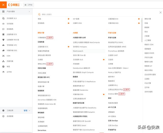Toggle star beside 对象存储 OSS in top favorites
163x133 pixels.
click(139, 23)
